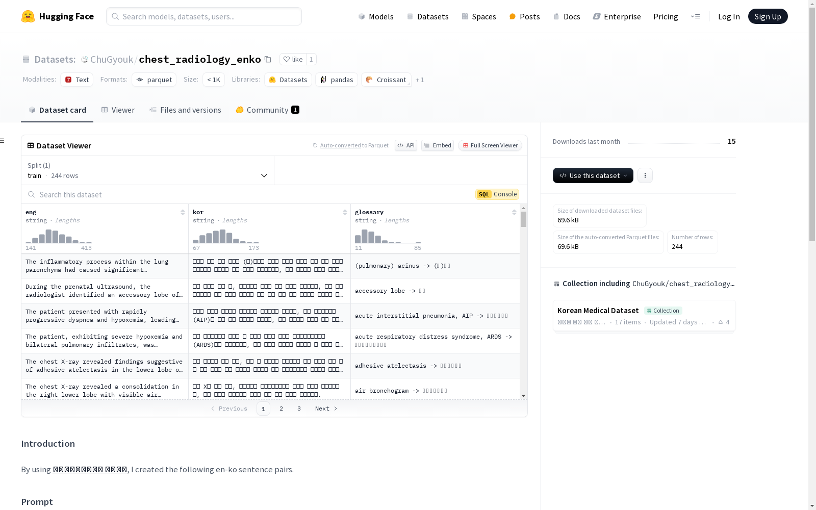Screen dimensions: 816x510
Task: Click the Hugging Face logo icon
Action: tap(28, 16)
